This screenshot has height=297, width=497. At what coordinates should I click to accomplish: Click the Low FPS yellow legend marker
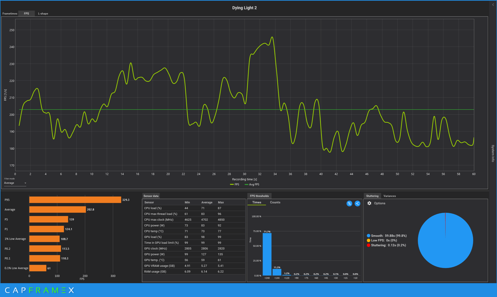pyautogui.click(x=368, y=240)
